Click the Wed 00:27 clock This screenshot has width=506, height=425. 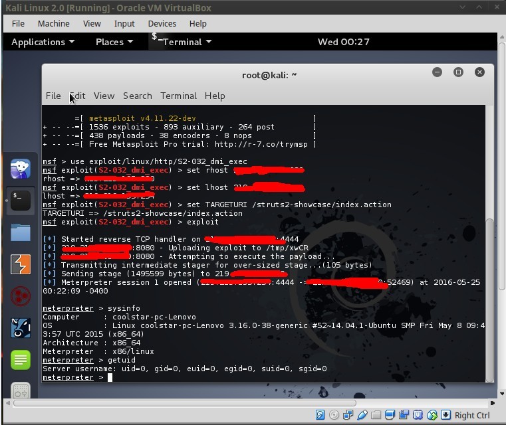click(x=344, y=42)
